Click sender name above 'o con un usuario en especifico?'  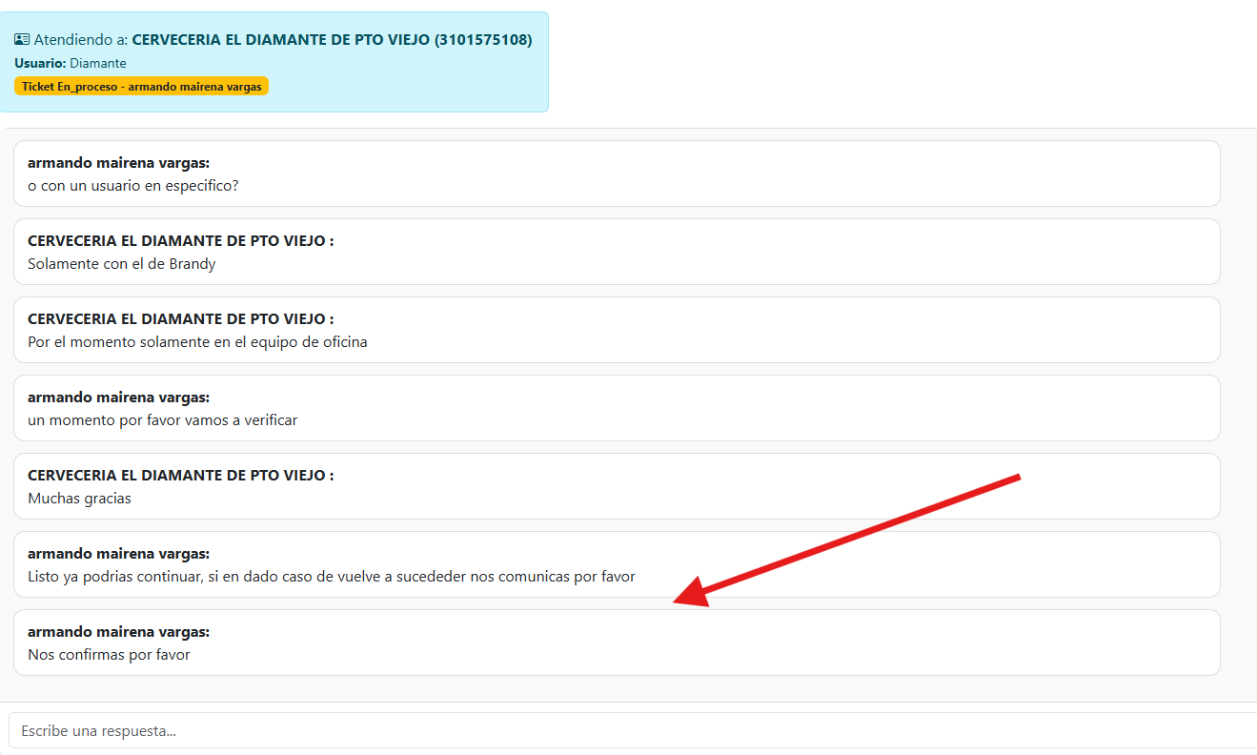point(118,163)
